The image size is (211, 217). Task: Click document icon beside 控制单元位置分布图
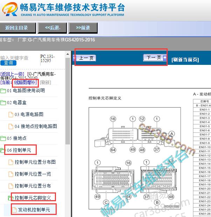click(x=11, y=162)
